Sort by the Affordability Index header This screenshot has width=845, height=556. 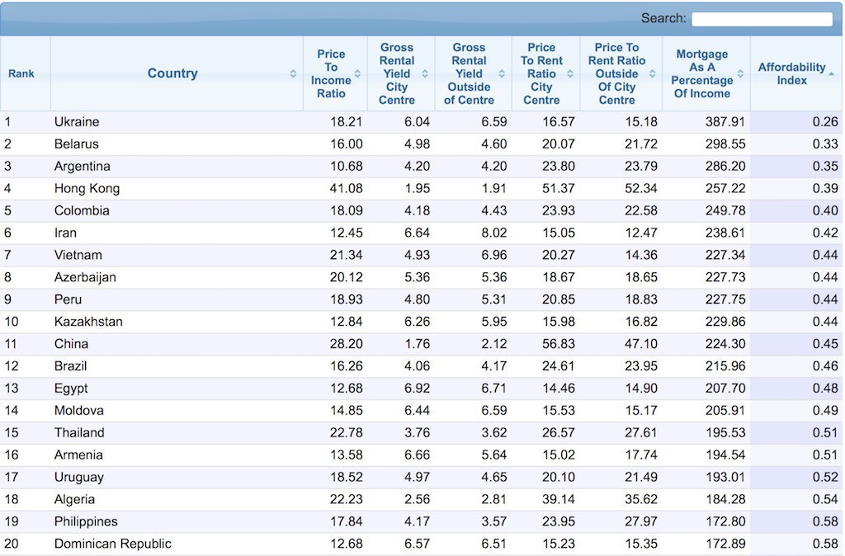796,73
